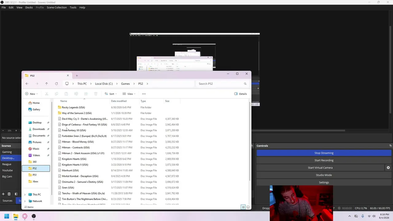Click the search magnifier icon in Explorer
Screen dimensions: 393x221
click(x=245, y=84)
